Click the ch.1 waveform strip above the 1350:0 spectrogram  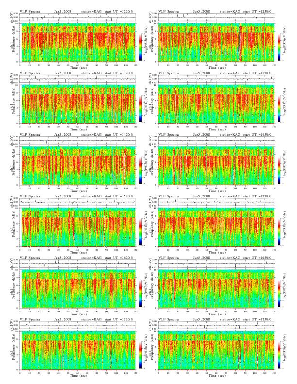point(216,79)
